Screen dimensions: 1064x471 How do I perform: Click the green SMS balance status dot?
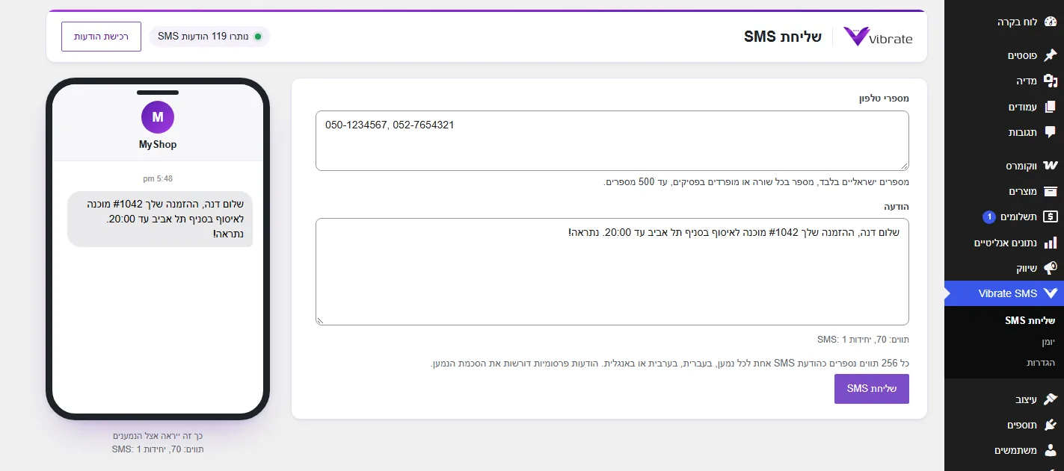point(258,37)
